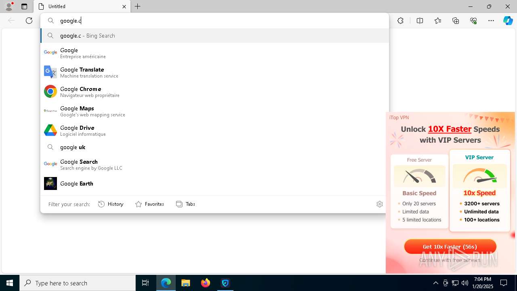Choose the Google Search suggestion

pos(214,164)
